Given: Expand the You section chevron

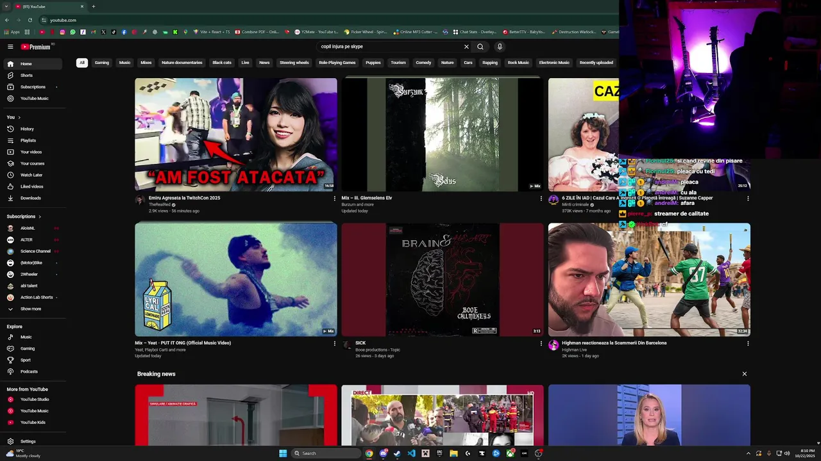Looking at the screenshot, I should pyautogui.click(x=19, y=117).
